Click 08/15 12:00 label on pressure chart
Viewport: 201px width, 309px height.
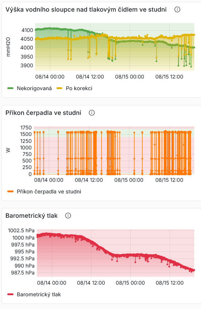coord(170,283)
